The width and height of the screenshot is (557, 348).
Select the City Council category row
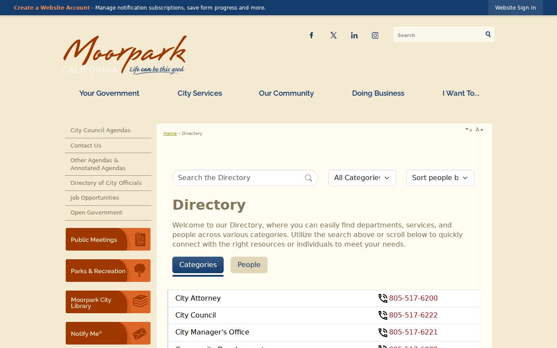coord(324,315)
